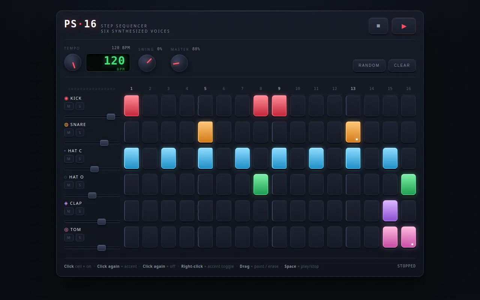Click the CLAP track diamond icon

pos(66,203)
